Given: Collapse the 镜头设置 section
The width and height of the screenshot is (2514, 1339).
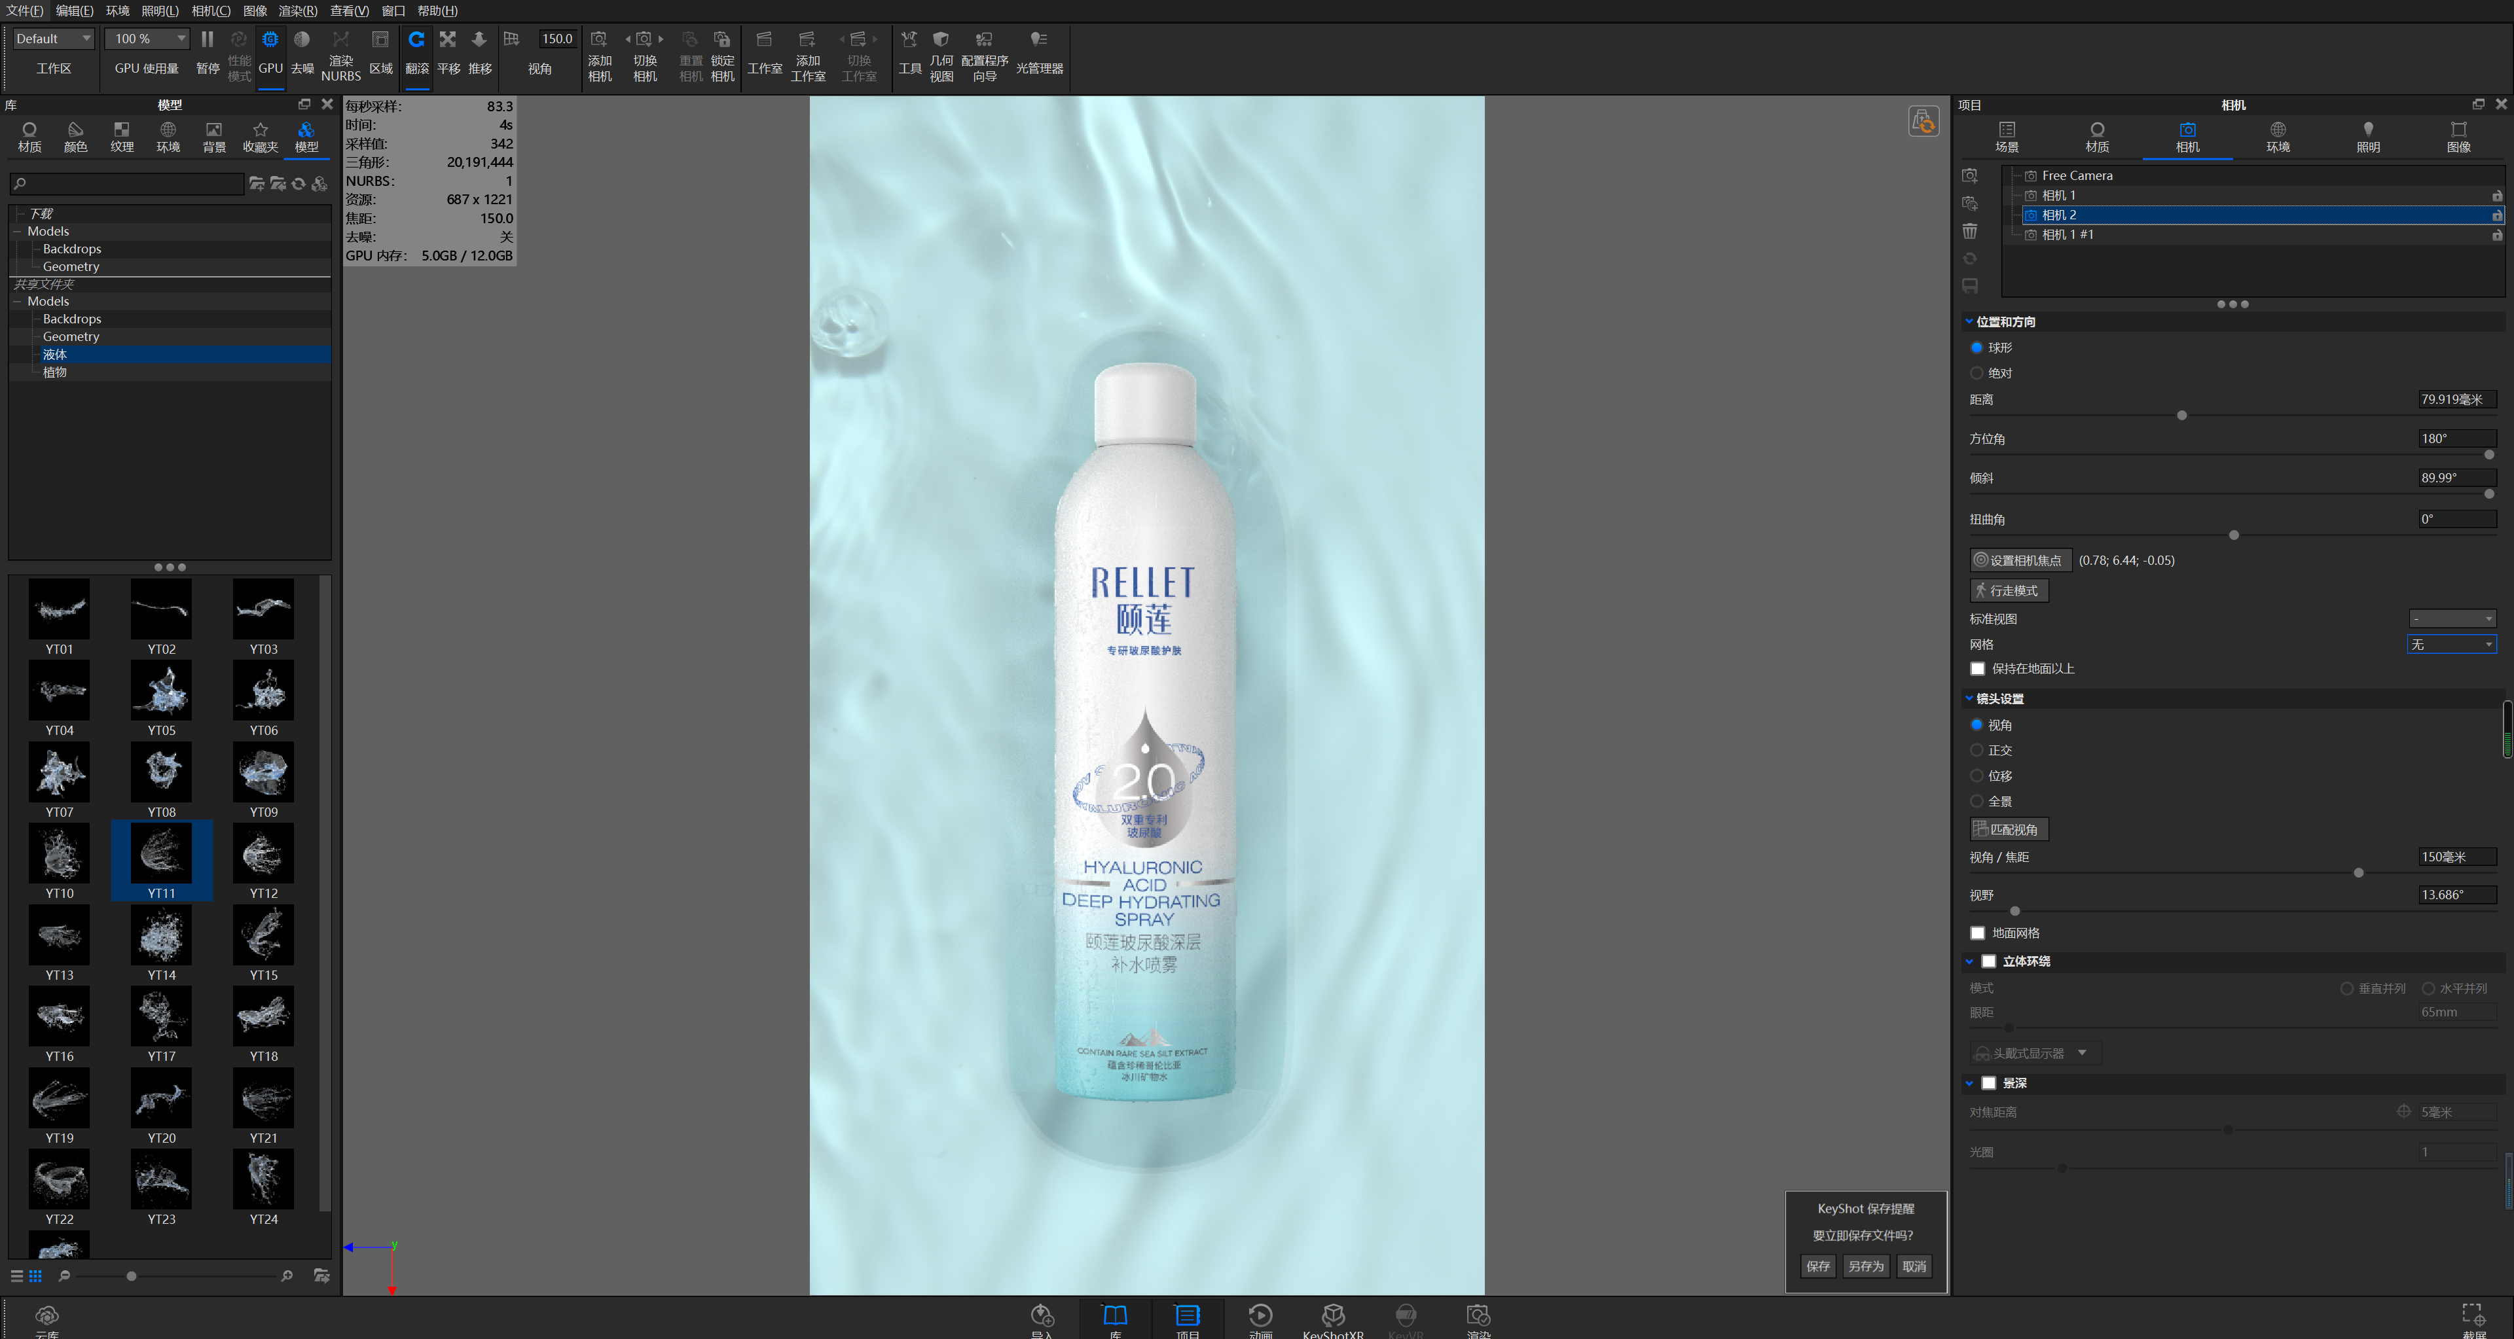Looking at the screenshot, I should tap(1969, 698).
